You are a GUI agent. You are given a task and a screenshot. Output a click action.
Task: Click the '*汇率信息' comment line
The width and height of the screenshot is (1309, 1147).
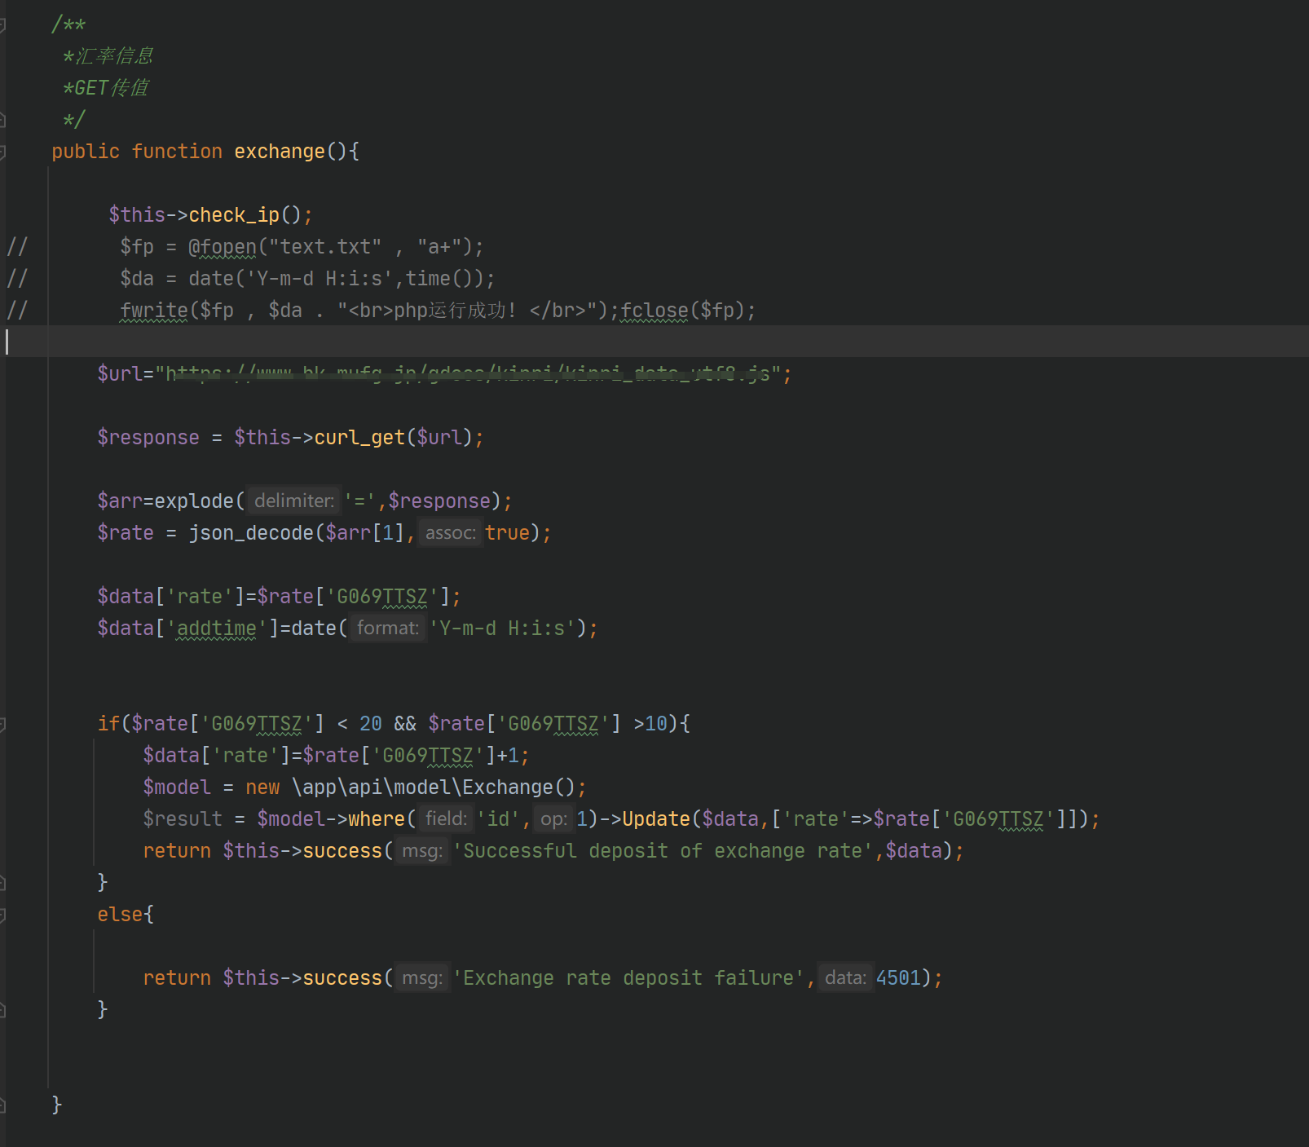[x=108, y=55]
